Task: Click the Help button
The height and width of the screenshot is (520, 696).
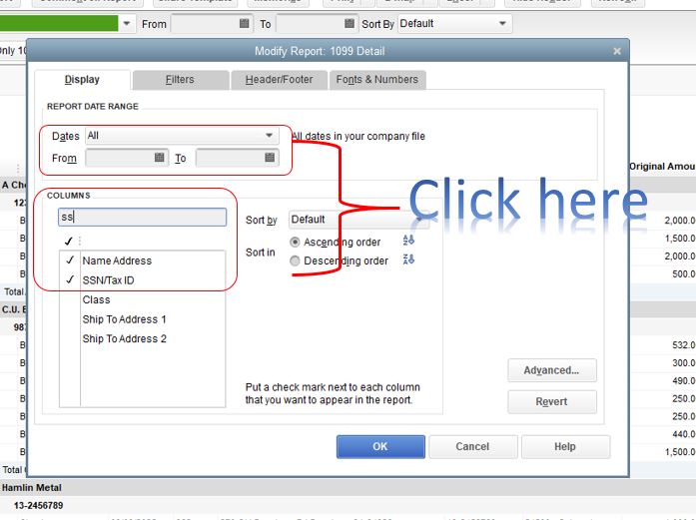Action: (565, 446)
